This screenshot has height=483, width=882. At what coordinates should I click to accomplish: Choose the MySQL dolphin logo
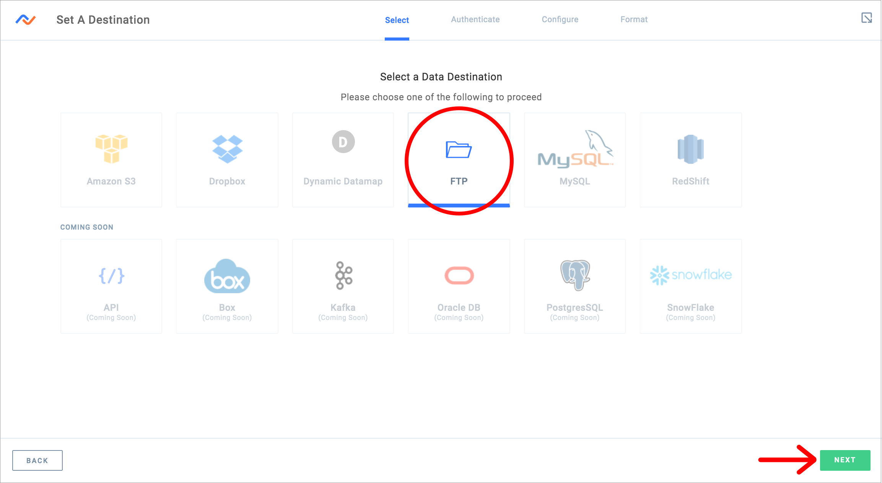click(575, 149)
